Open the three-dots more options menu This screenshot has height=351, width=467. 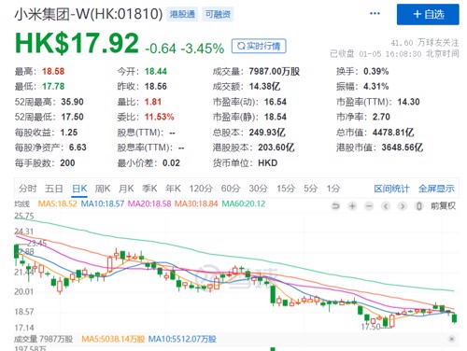[375, 13]
